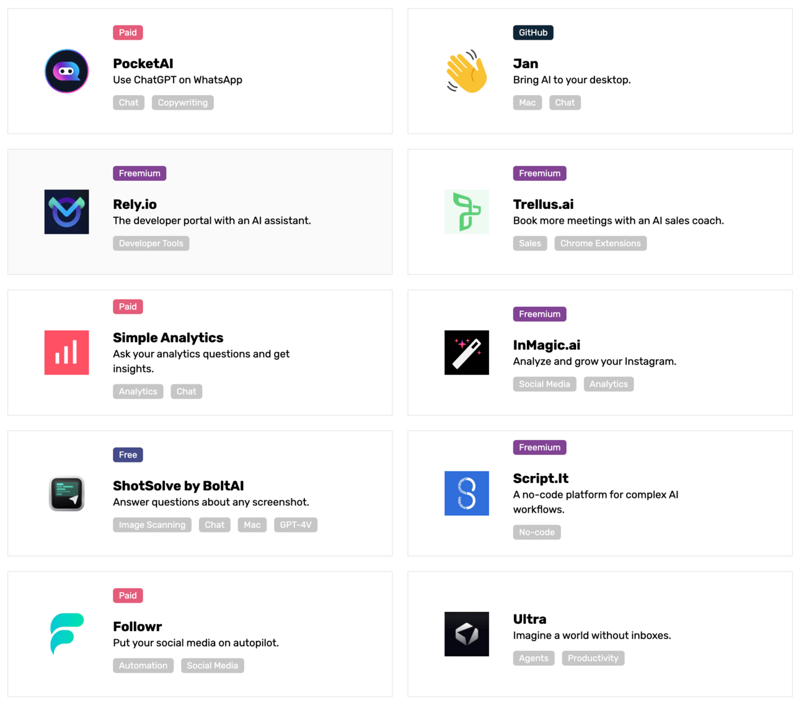The image size is (801, 703).
Task: Select the Developer Tools tag
Action: click(151, 244)
